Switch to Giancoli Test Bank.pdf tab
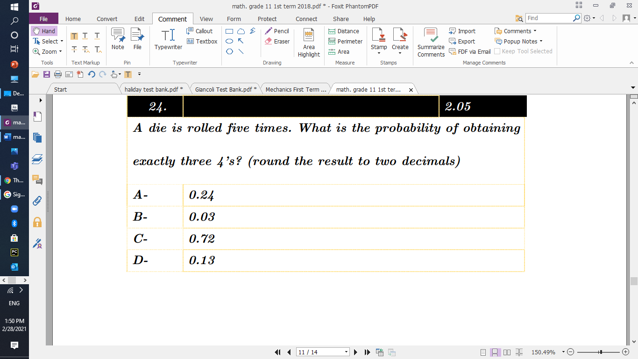 pyautogui.click(x=226, y=89)
